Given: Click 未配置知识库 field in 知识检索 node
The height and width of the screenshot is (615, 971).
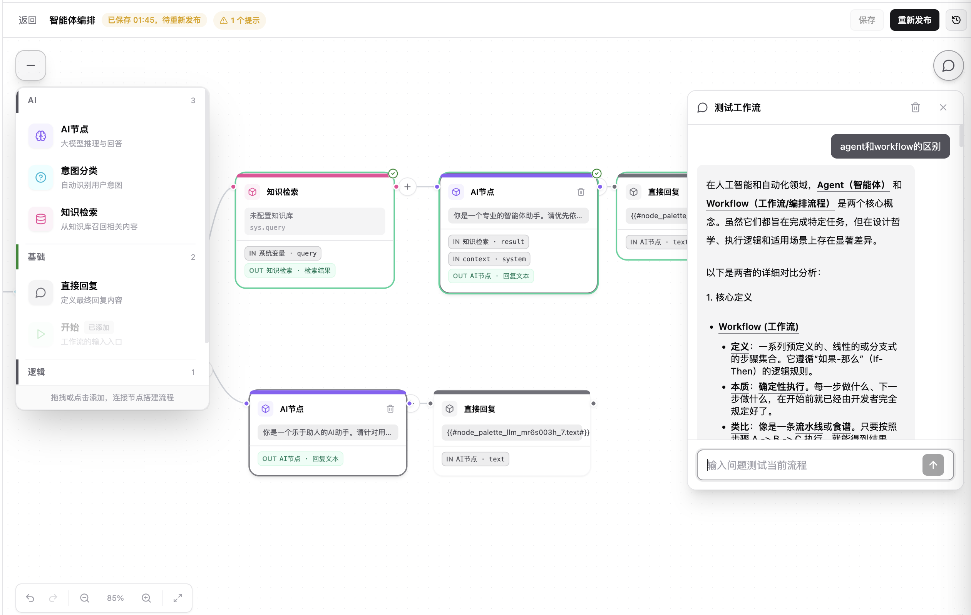Looking at the screenshot, I should [x=315, y=221].
